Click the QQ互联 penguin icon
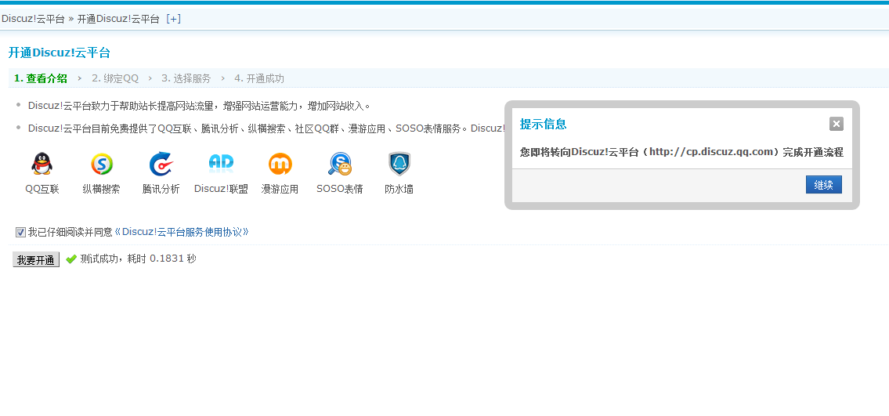This screenshot has height=416, width=889. pyautogui.click(x=42, y=164)
